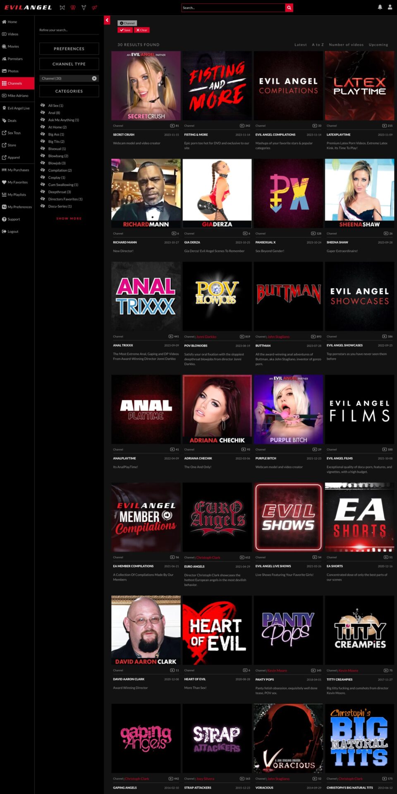Open the EA Member Compilations thumbnail
The image size is (397, 794).
tap(146, 517)
